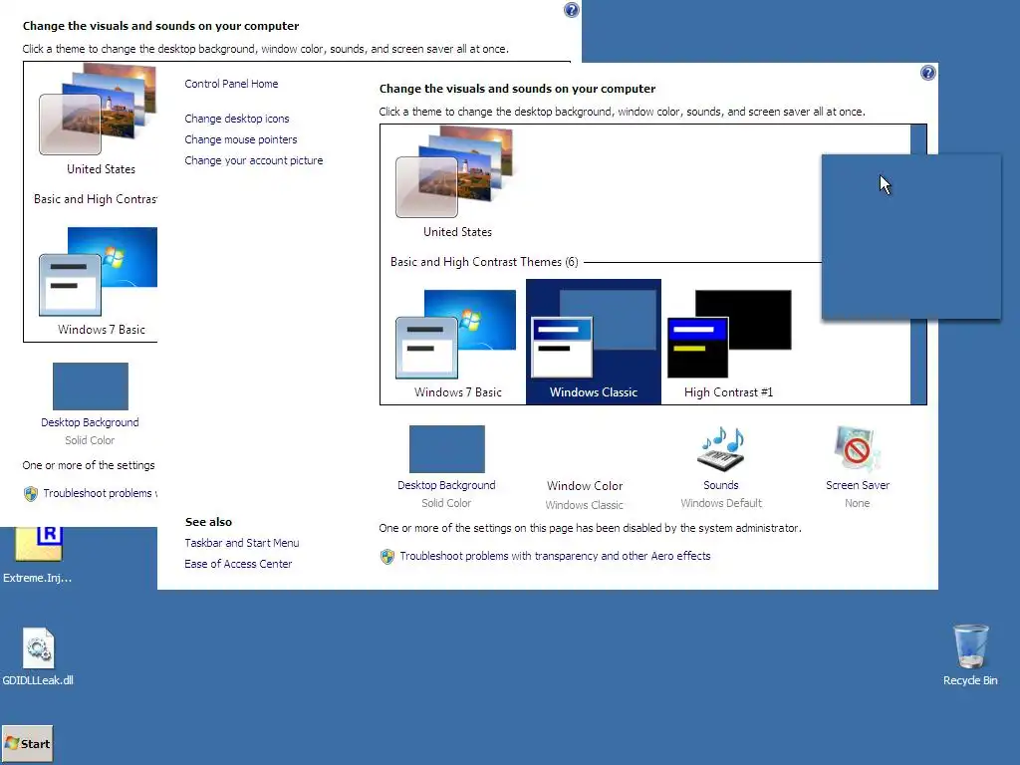1020x765 pixels.
Task: Click the See also heading
Action: pyautogui.click(x=208, y=522)
